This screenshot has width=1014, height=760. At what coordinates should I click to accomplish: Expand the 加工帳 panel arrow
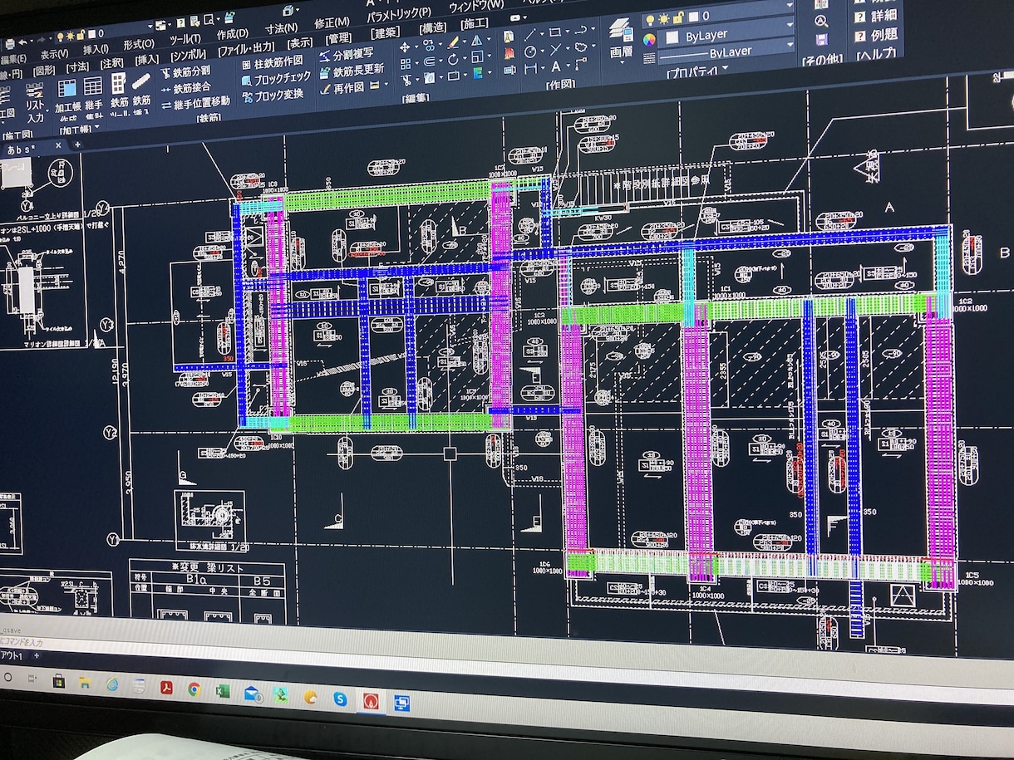point(97,125)
